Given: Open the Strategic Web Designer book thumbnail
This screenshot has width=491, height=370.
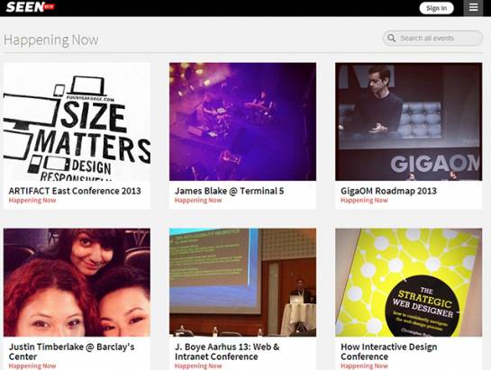Looking at the screenshot, I should tap(409, 283).
